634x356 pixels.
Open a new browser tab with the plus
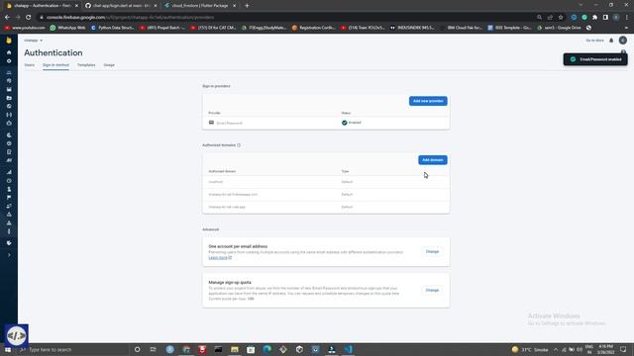point(247,6)
